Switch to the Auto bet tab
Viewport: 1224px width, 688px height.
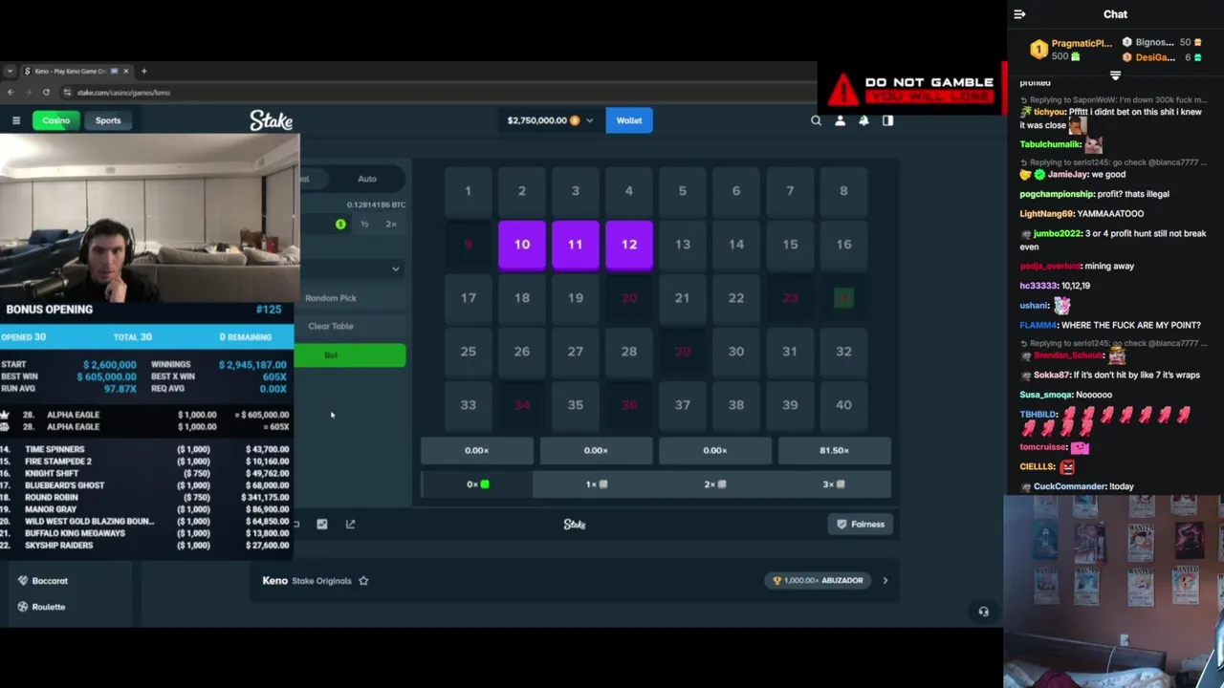tap(367, 179)
